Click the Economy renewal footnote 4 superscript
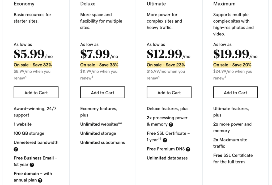This screenshot has height=185, width=272. [x=26, y=77]
